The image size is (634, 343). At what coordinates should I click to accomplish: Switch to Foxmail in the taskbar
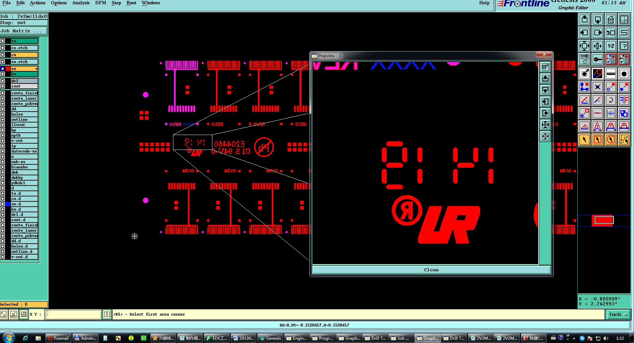coord(58,338)
